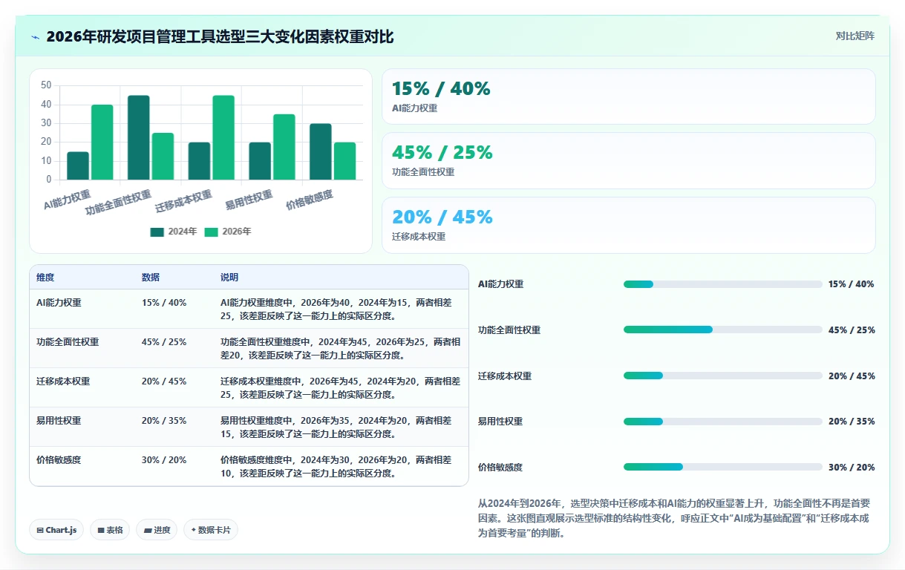Click the 价格敏感度 progress bar
This screenshot has height=570, width=905.
(x=722, y=467)
